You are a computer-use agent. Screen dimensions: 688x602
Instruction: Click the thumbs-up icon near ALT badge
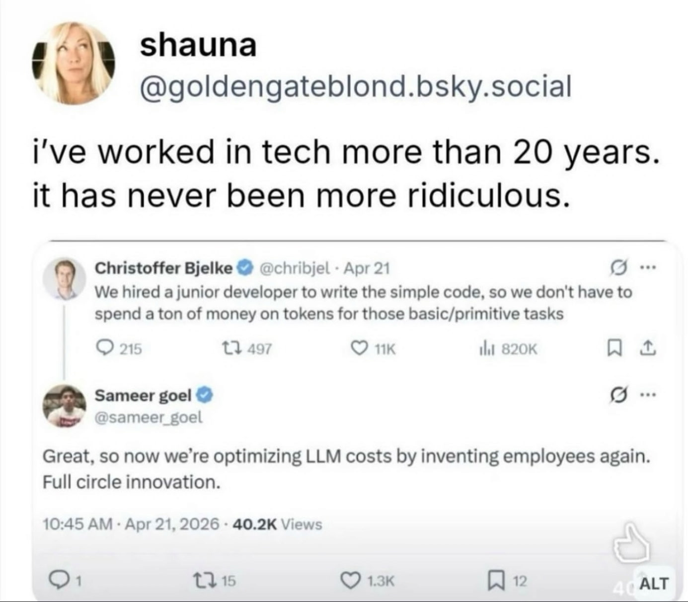point(632,543)
